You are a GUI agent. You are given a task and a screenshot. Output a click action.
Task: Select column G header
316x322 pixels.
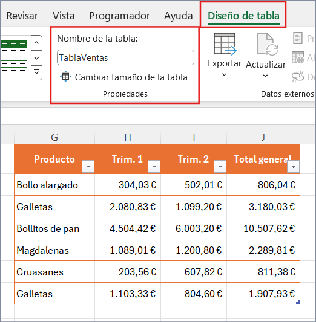coord(54,137)
